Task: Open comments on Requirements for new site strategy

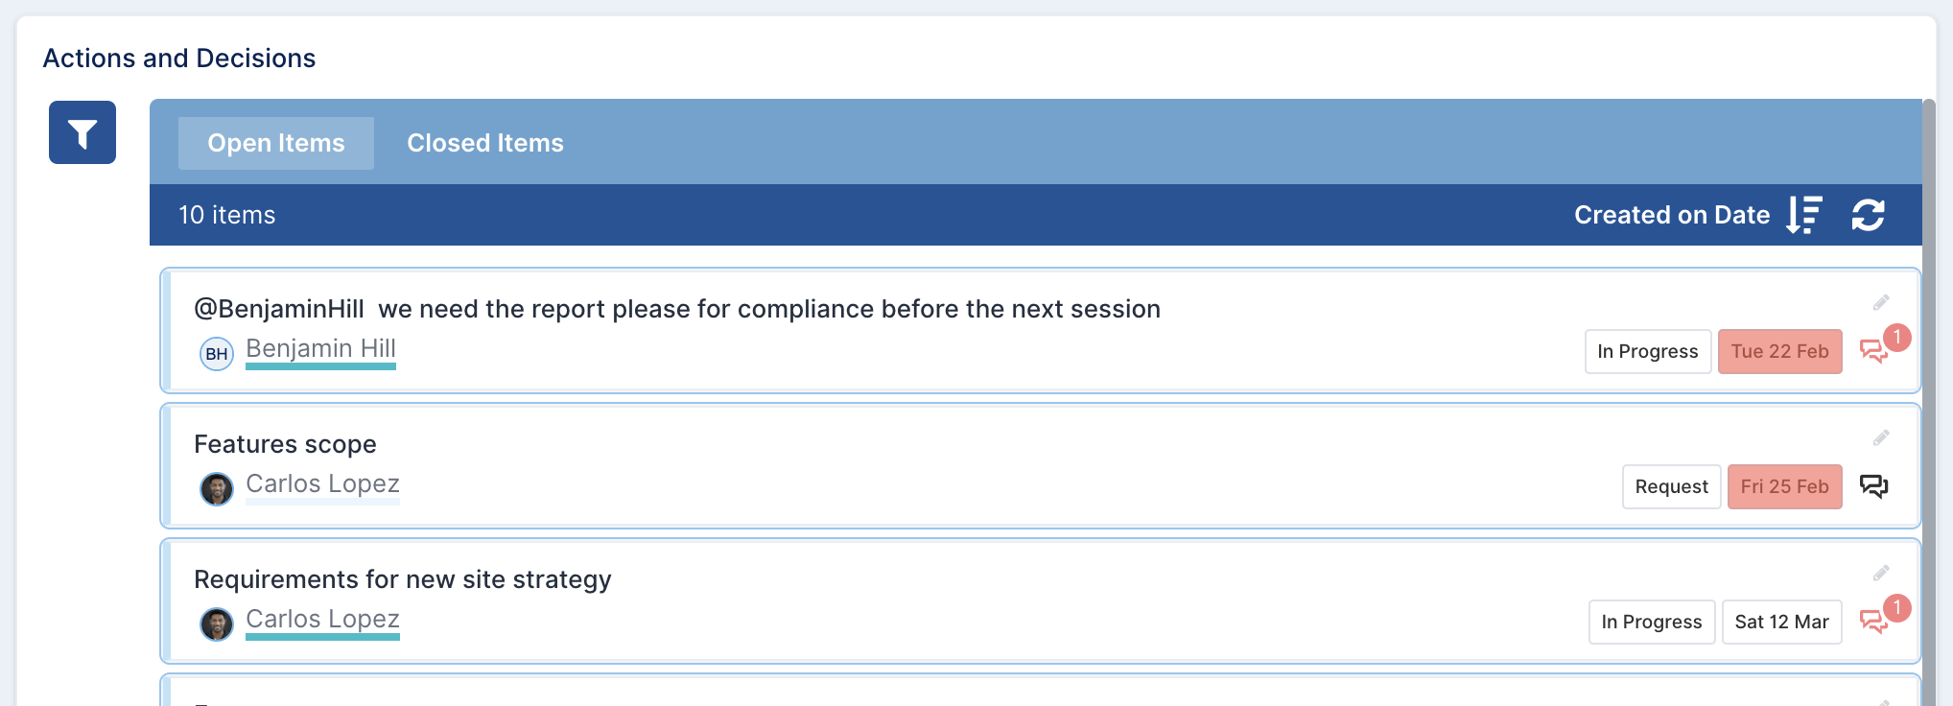Action: 1874,622
